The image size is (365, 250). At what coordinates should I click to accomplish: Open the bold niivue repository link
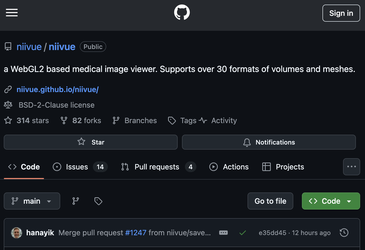[62, 47]
